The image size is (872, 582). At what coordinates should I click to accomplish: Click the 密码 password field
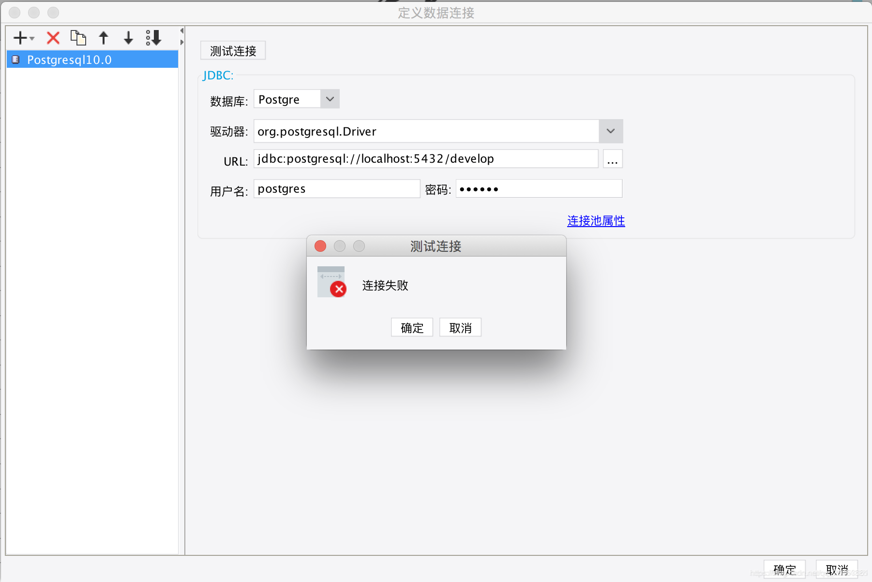point(539,188)
